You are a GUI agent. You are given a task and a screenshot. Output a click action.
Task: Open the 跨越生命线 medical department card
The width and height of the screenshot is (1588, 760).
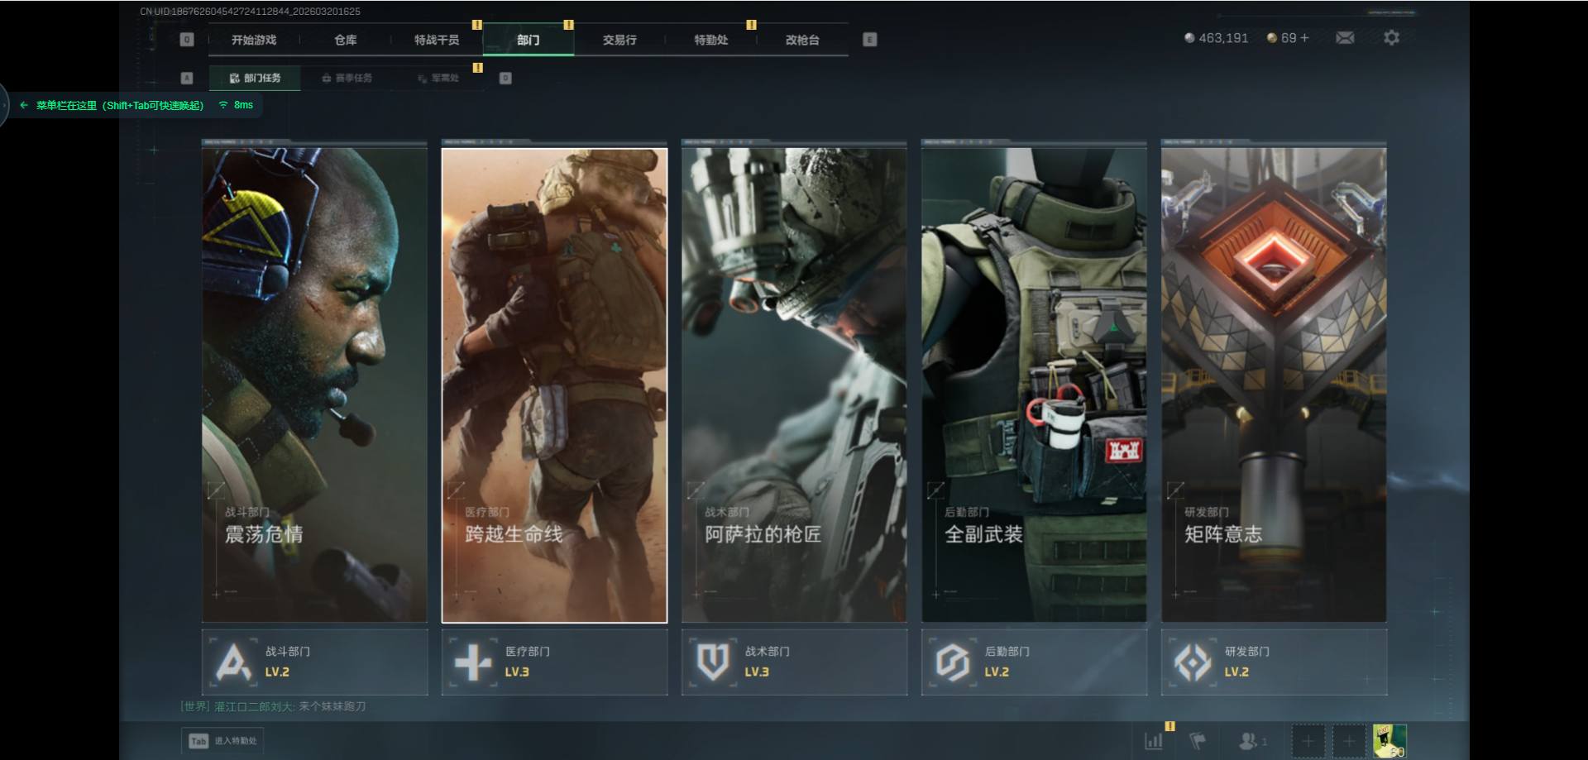(x=554, y=385)
